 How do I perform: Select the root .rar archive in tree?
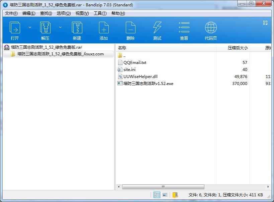pyautogui.click(x=46, y=47)
